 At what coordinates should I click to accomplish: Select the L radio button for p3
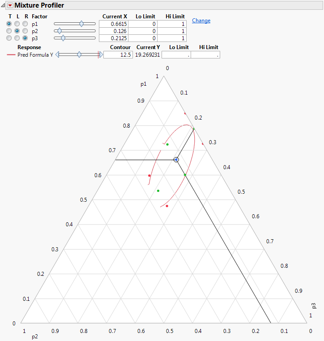click(17, 38)
